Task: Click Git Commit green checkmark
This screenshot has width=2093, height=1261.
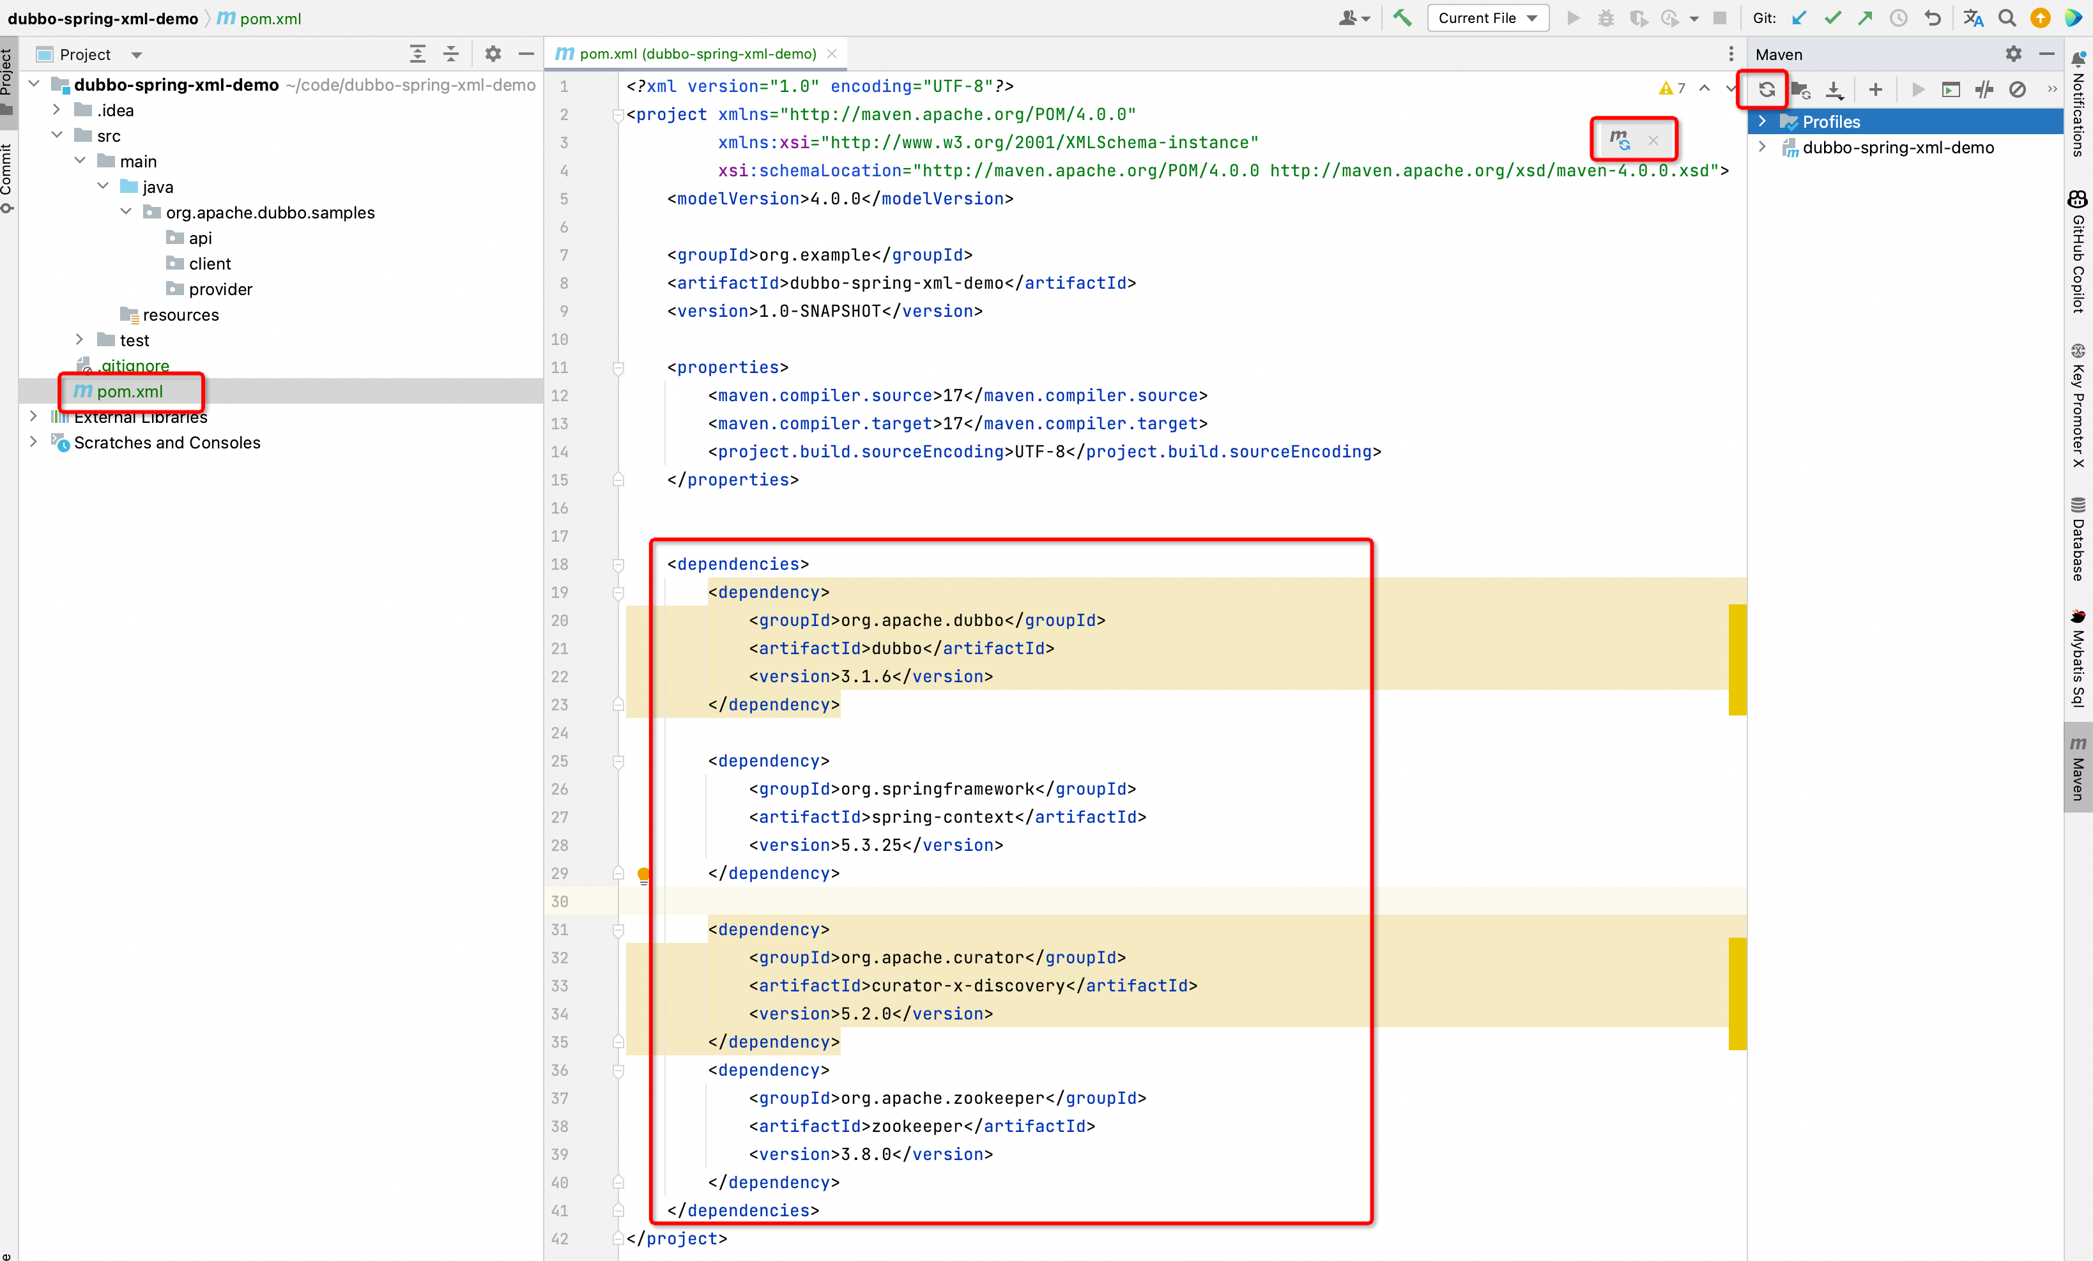Action: coord(1832,18)
